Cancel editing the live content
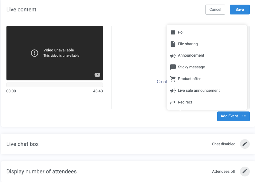 pyautogui.click(x=215, y=10)
